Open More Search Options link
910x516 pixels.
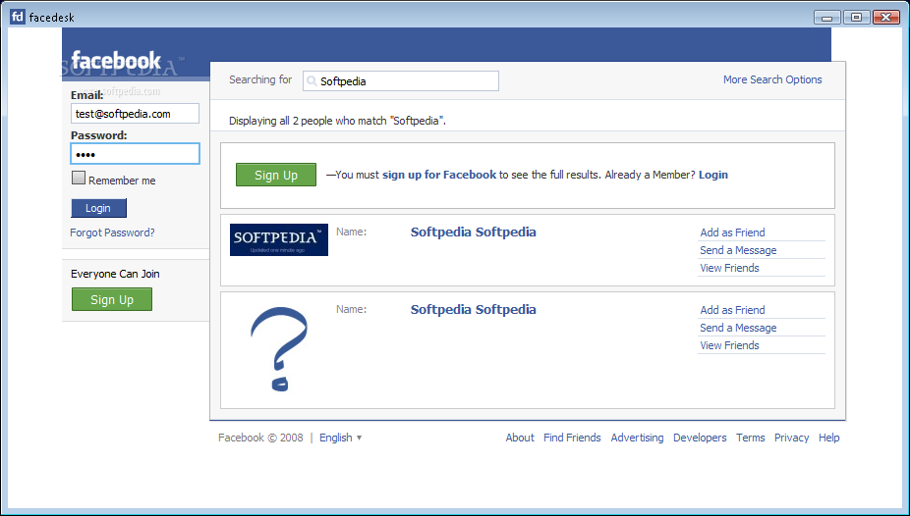(785, 79)
